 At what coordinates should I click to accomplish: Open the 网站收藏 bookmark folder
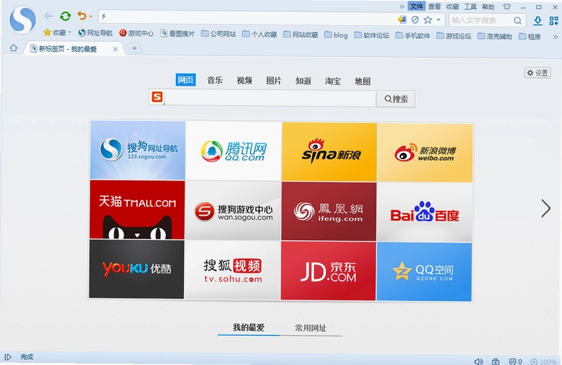(x=301, y=34)
